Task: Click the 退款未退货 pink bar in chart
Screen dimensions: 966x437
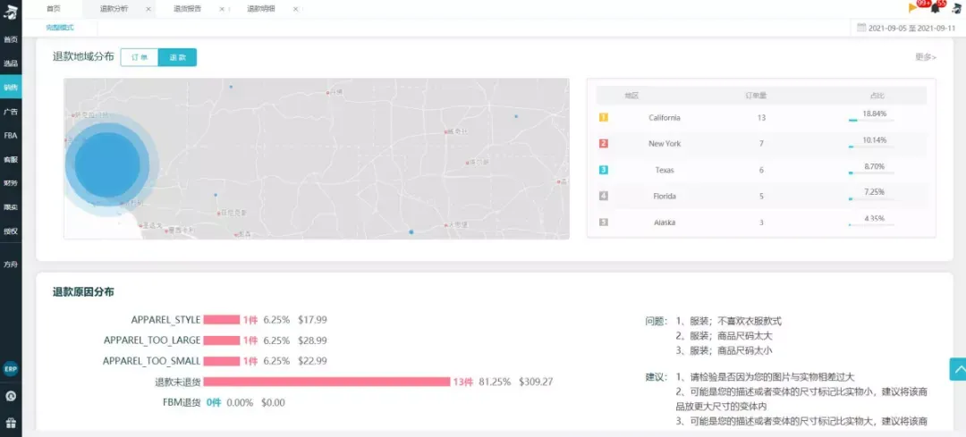Action: coord(327,382)
